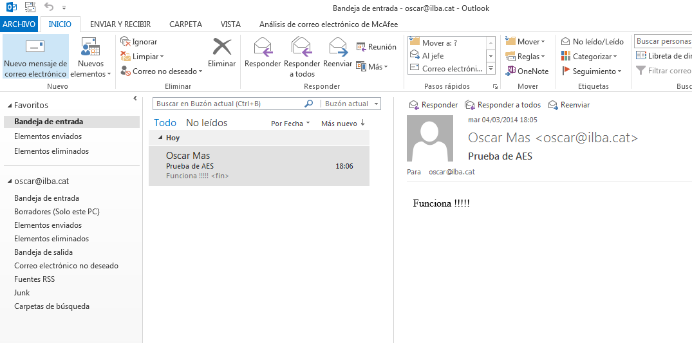
Task: Open Correo no deseado junk options
Action: pos(161,71)
